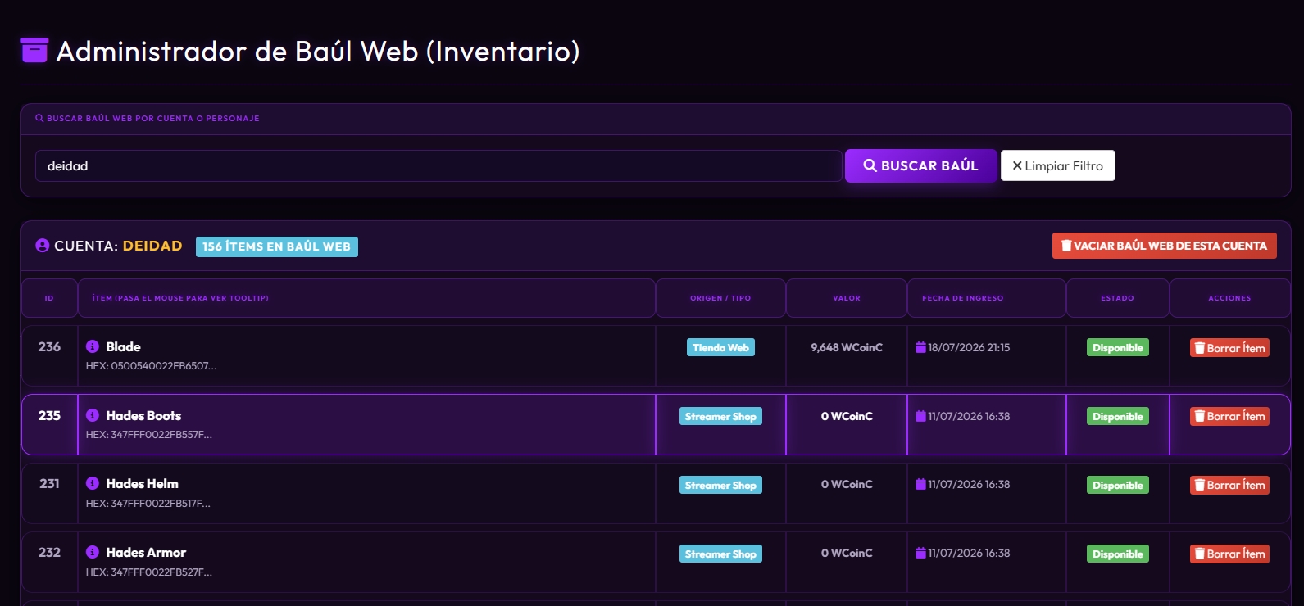
Task: Search the web chest with BUSCAR BAÚL
Action: (x=920, y=165)
